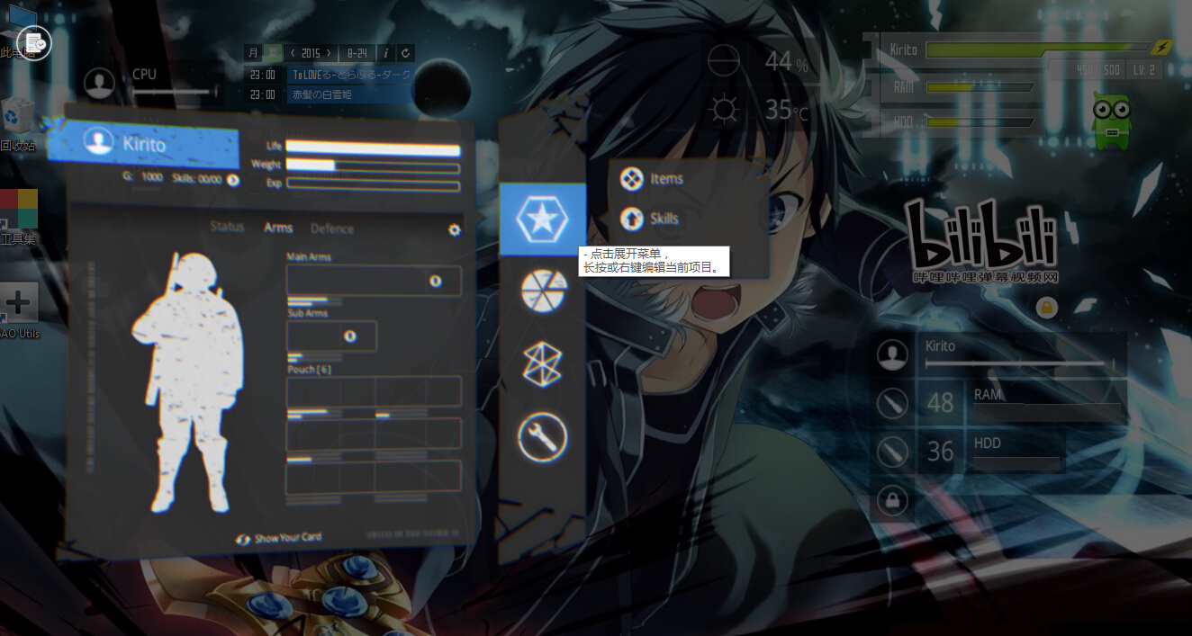Click the blade icon next to HDD 36

pos(892,452)
